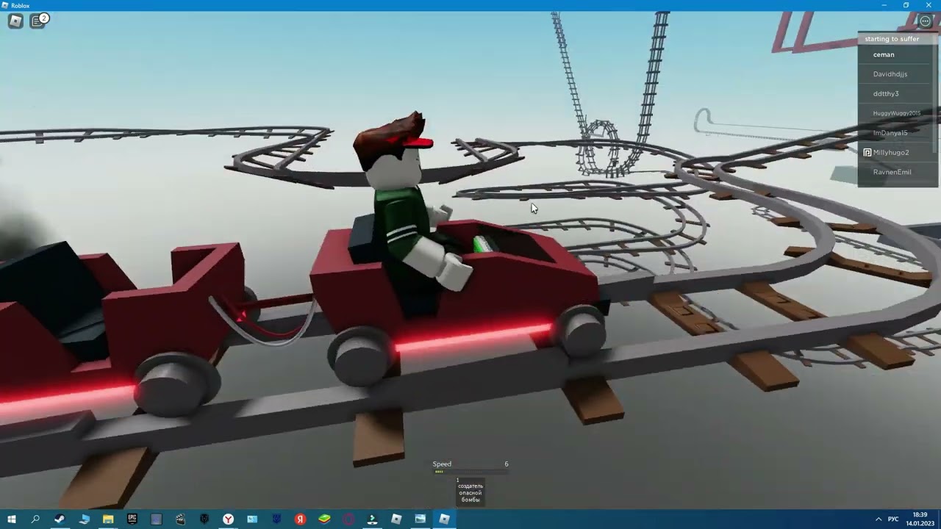
Task: Switch the РУС keyboard language indicator
Action: (893, 519)
